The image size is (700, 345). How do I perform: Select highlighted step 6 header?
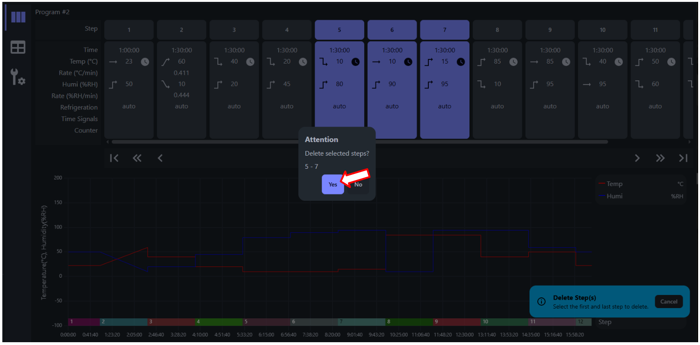(392, 29)
